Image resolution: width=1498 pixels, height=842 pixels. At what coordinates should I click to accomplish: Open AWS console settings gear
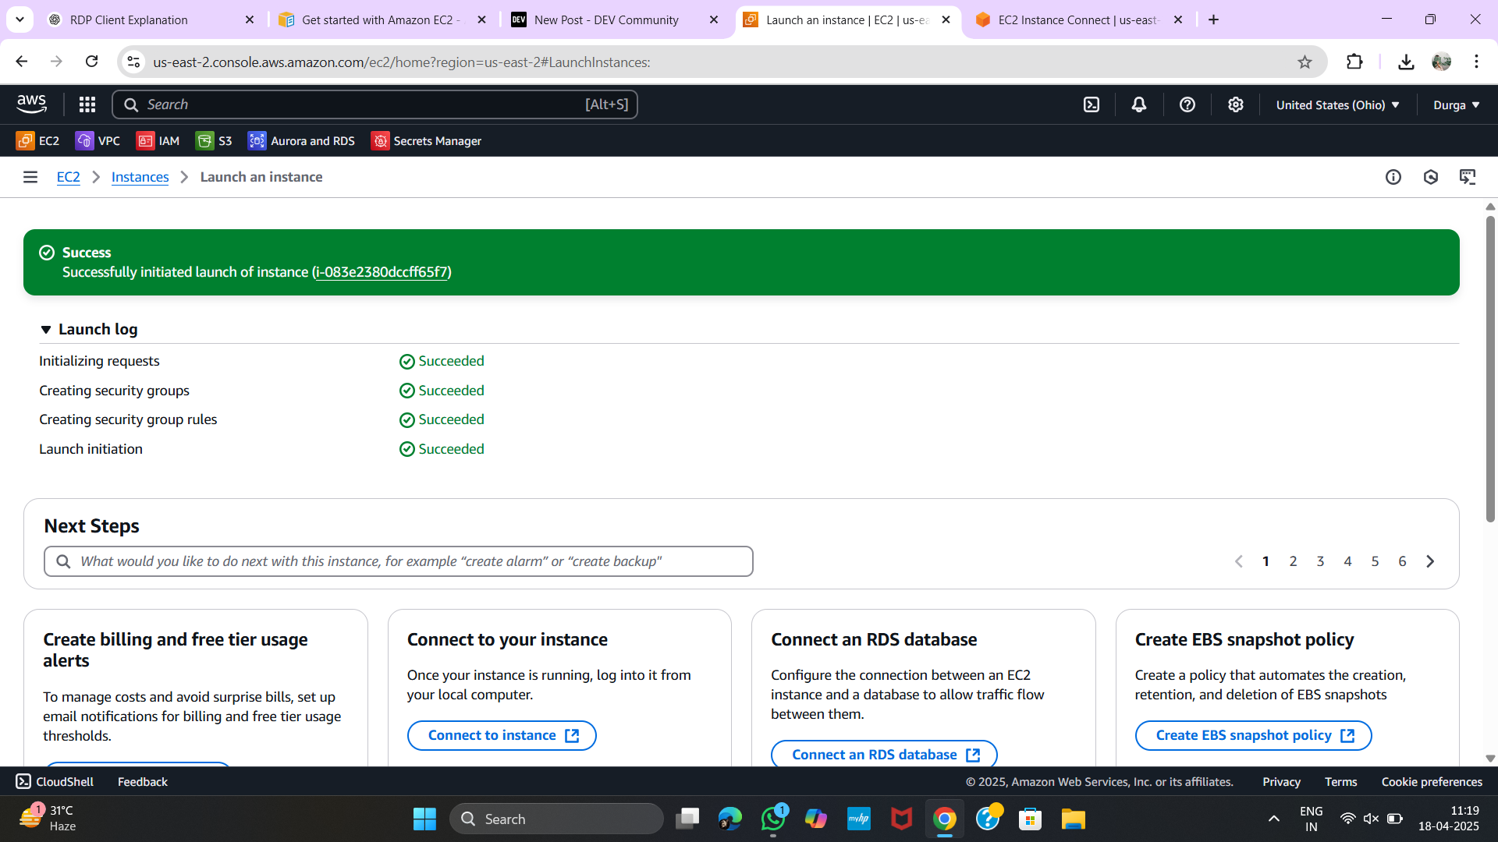pos(1236,104)
